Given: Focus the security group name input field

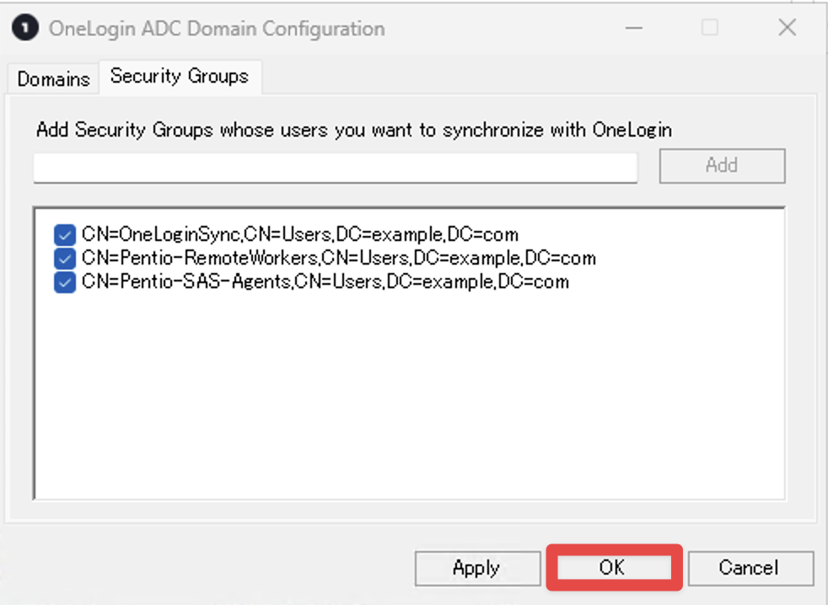Looking at the screenshot, I should [x=336, y=168].
